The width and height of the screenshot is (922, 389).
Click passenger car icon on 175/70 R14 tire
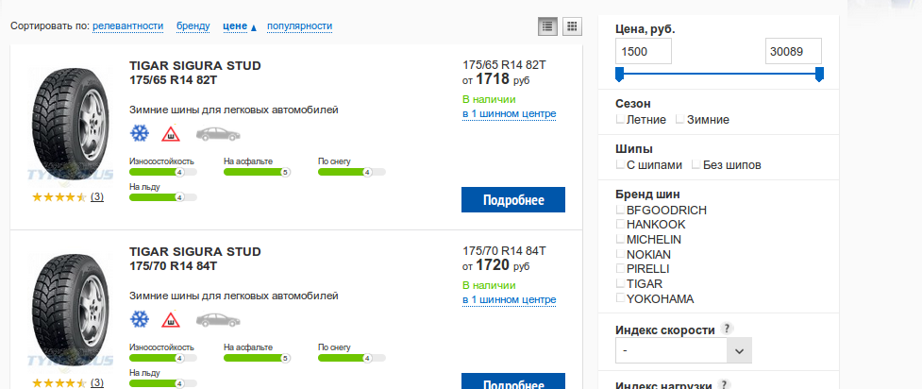(x=218, y=320)
